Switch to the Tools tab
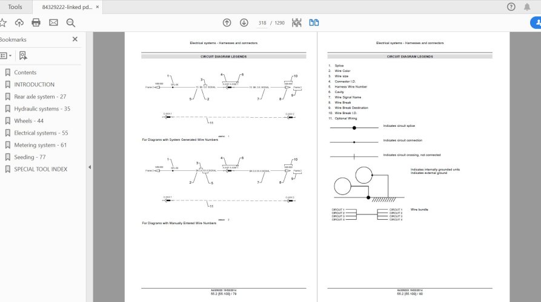Screen dimensions: 541x302 (x=16, y=7)
